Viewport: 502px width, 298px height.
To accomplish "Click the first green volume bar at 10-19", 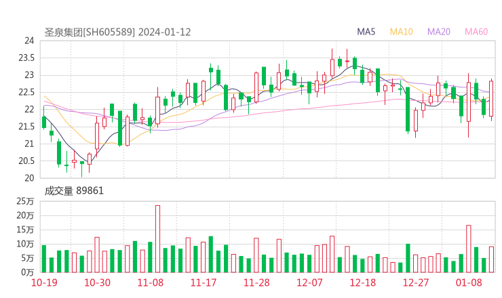I will pyautogui.click(x=44, y=259).
